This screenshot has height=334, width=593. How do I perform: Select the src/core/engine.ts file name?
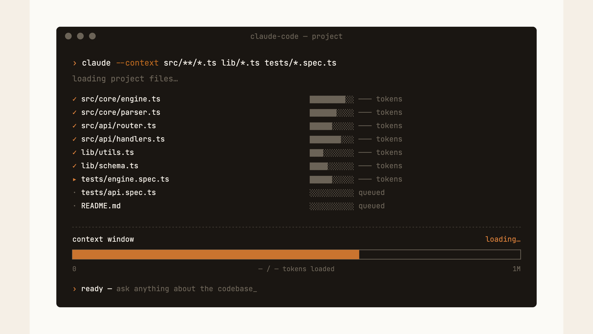point(121,99)
